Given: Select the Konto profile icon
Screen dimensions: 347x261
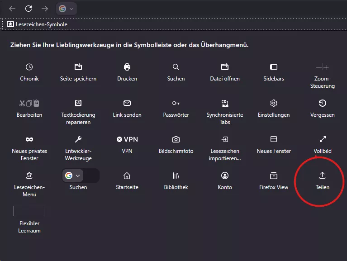Looking at the screenshot, I should click(225, 176).
